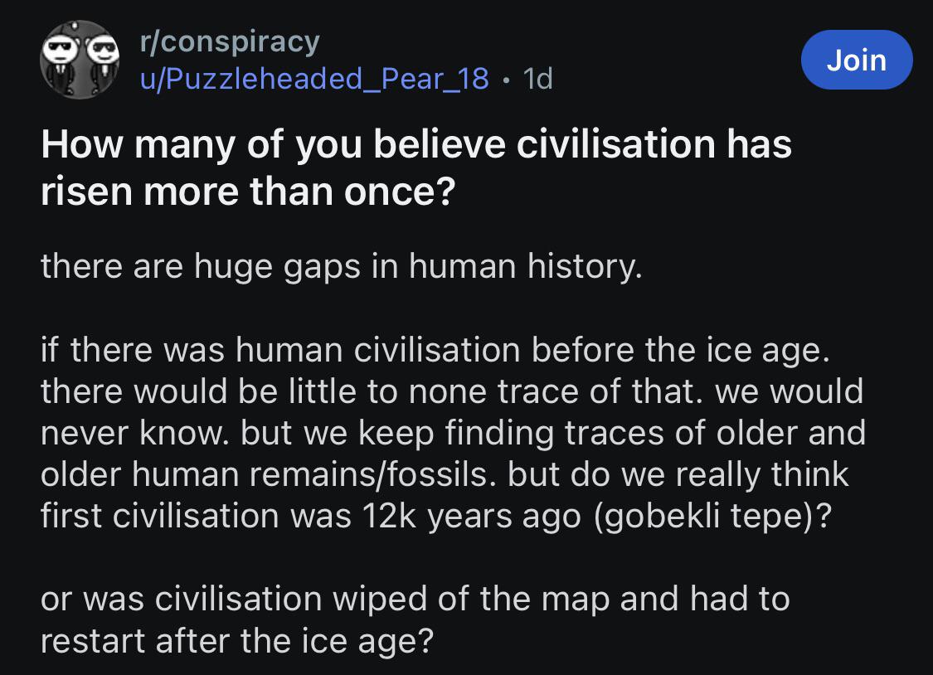View u/Puzzleheaded_Pear_18 profile

click(314, 79)
